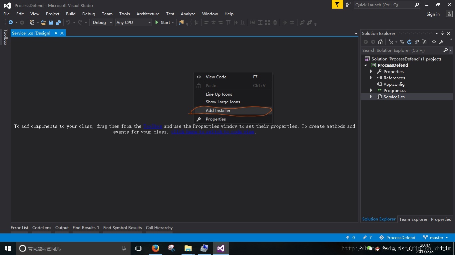Click ProcessDefend repository in status bar
Screen dimensions: 455x255
tap(397, 237)
